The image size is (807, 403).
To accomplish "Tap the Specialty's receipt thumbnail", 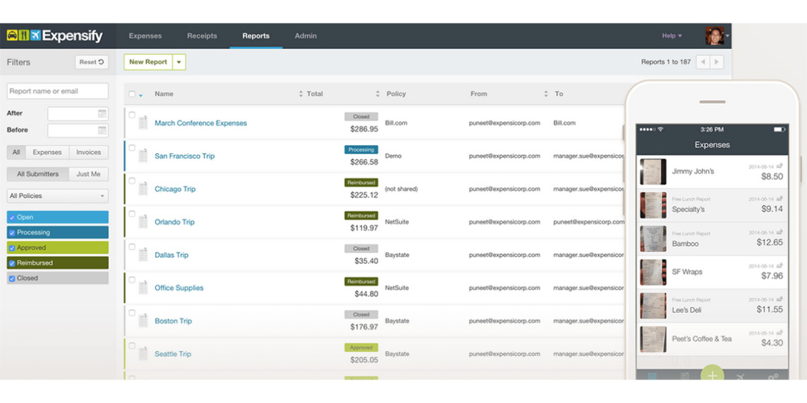I will click(x=653, y=206).
